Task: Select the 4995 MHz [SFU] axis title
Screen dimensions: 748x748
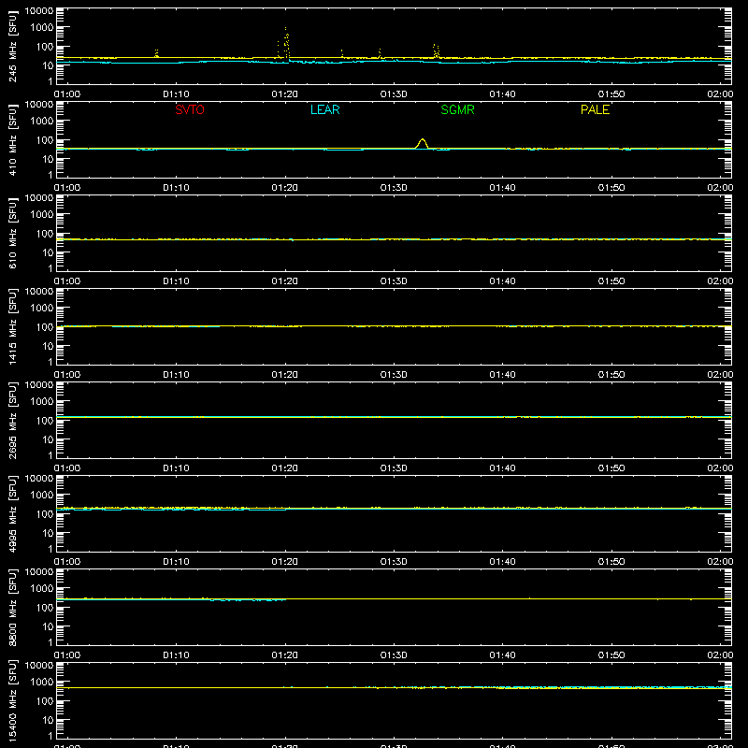Action: [x=12, y=513]
